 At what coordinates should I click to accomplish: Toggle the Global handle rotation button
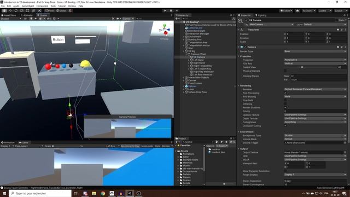(61, 10)
